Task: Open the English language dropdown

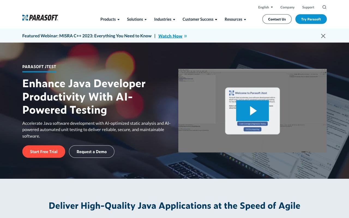Action: [x=265, y=7]
